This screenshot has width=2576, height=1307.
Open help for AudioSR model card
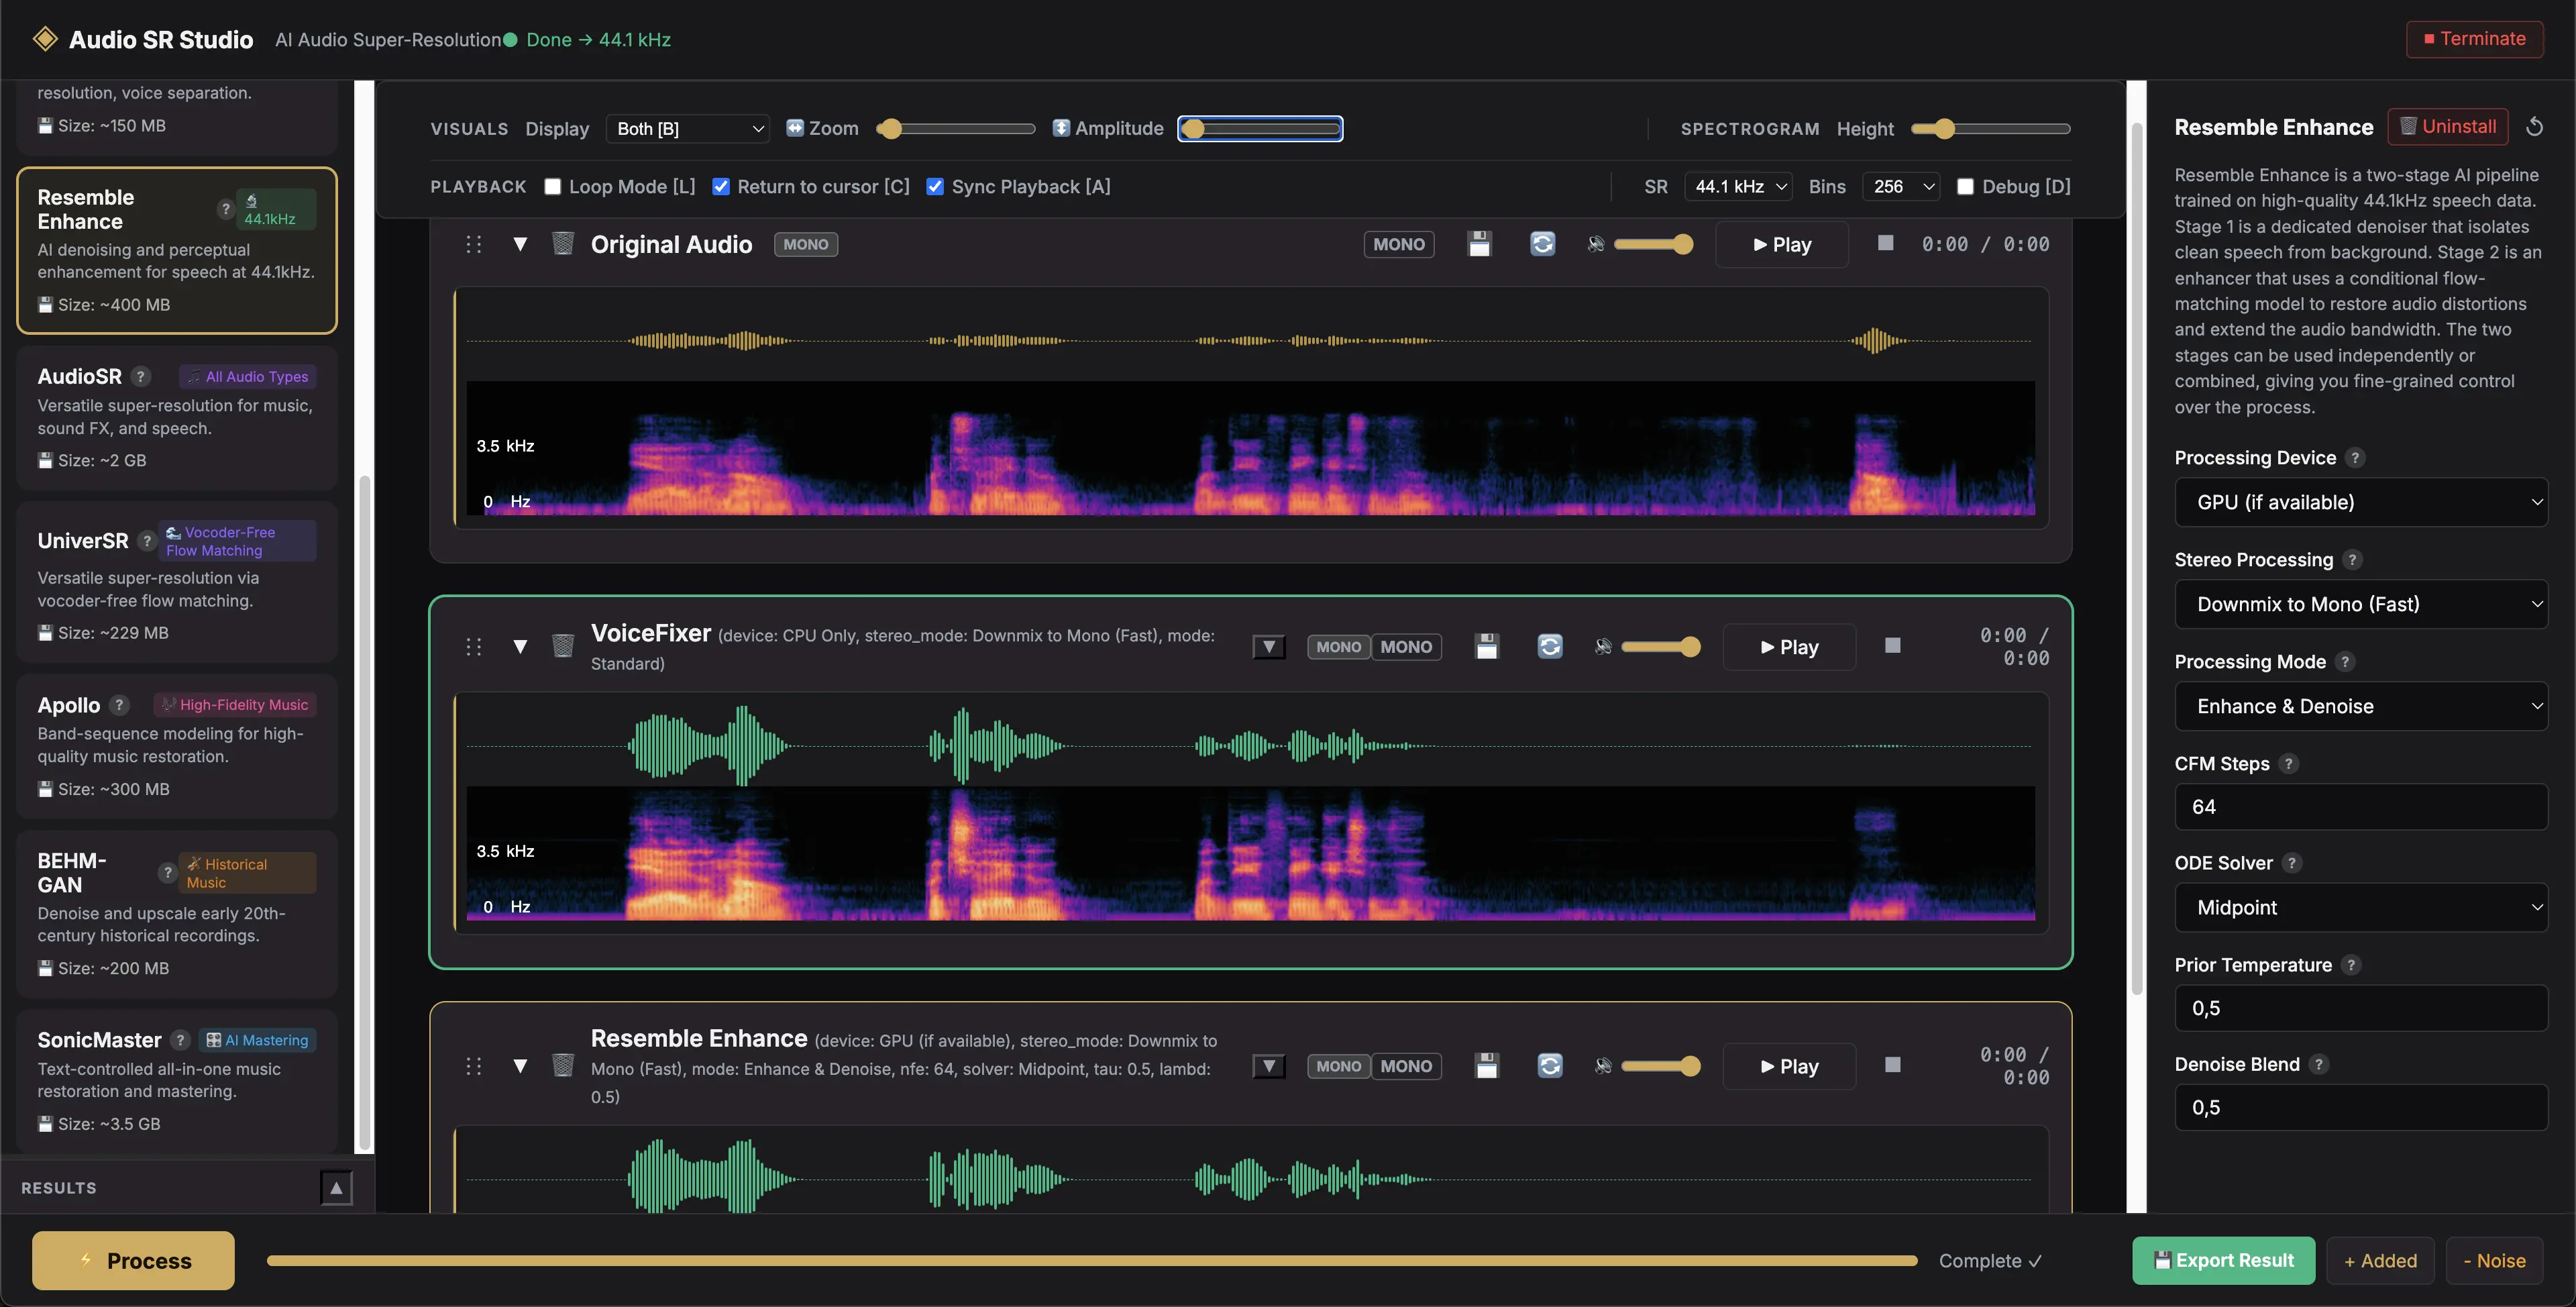(x=141, y=376)
